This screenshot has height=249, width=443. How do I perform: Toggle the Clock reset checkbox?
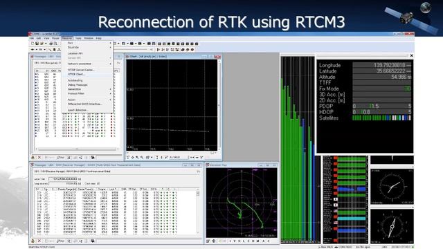[98, 183]
